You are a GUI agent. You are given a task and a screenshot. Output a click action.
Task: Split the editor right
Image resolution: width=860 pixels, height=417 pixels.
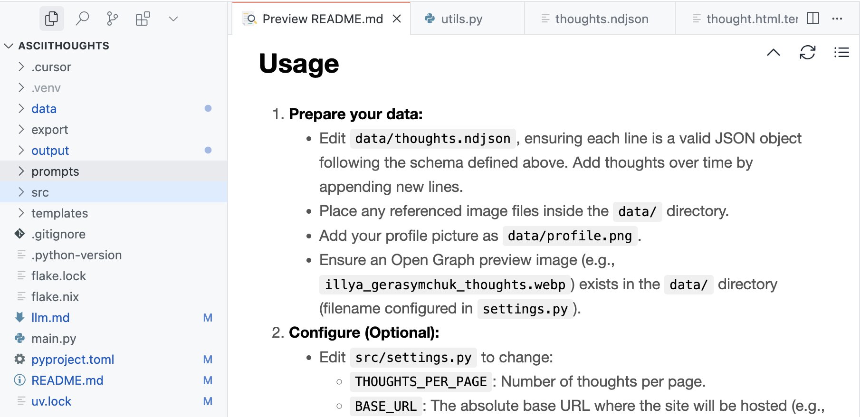[813, 19]
